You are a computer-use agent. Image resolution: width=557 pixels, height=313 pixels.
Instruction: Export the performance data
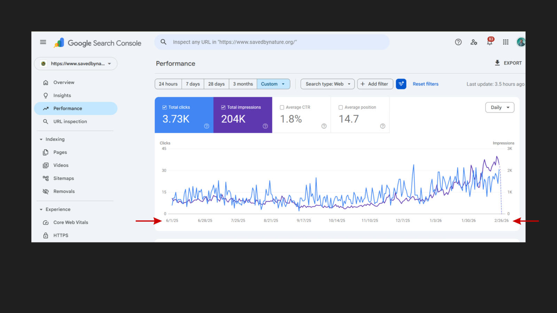pos(508,63)
